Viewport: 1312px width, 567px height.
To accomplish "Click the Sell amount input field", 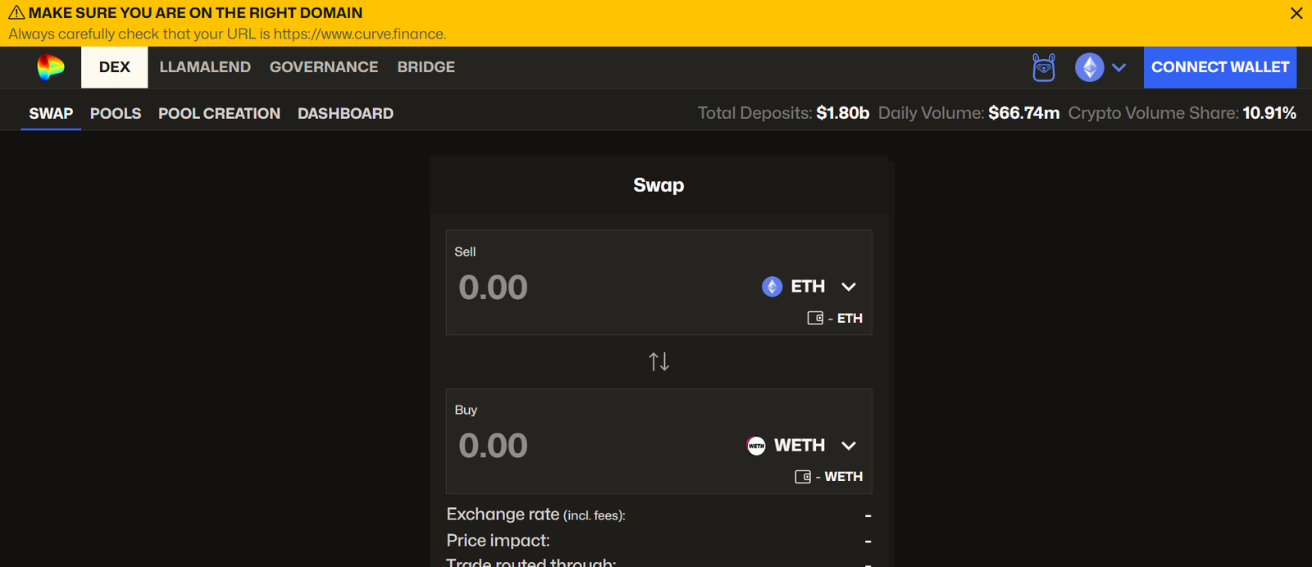I will 574,288.
